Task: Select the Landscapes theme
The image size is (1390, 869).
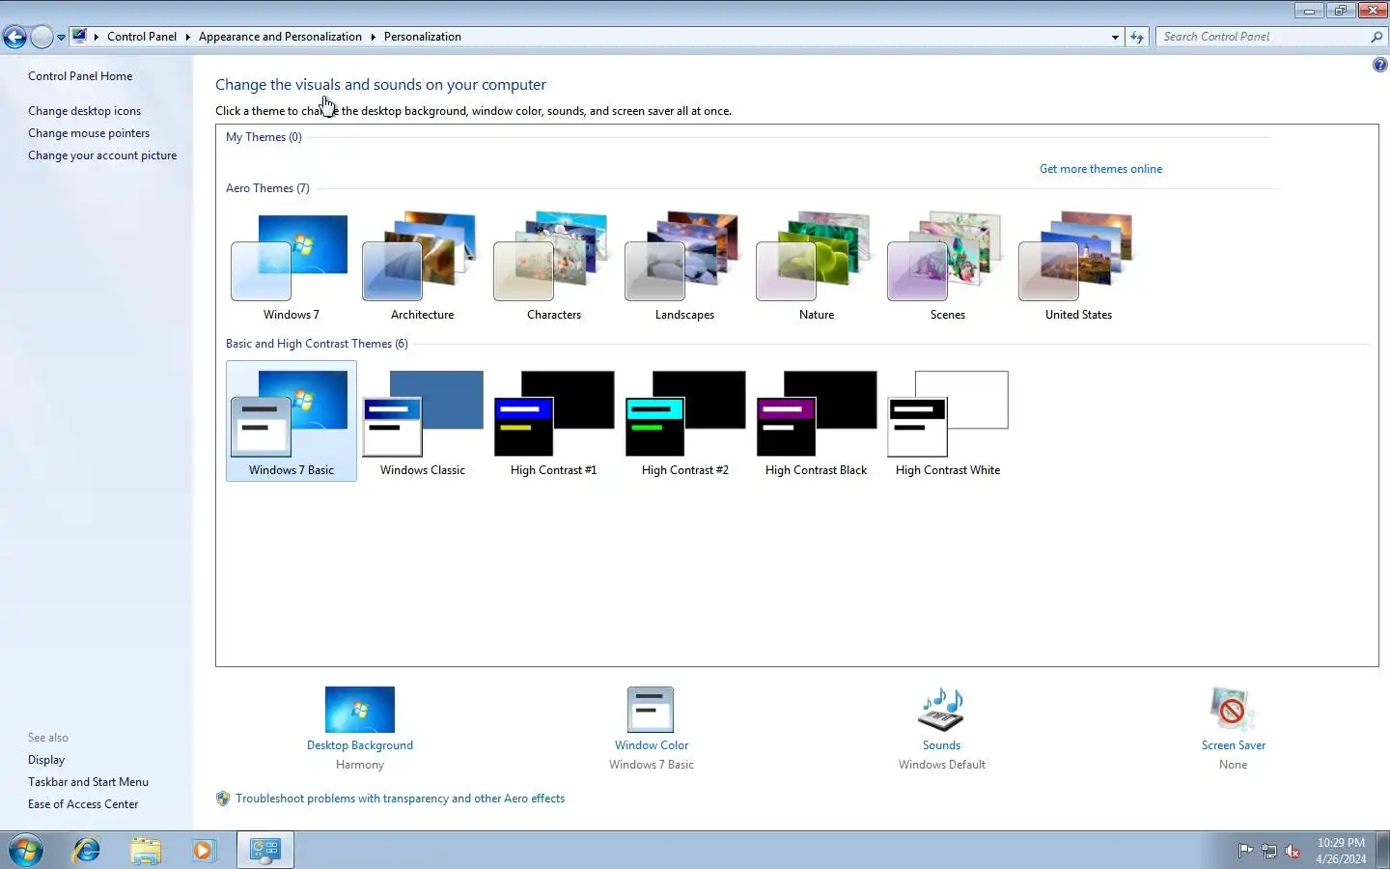Action: pos(684,266)
